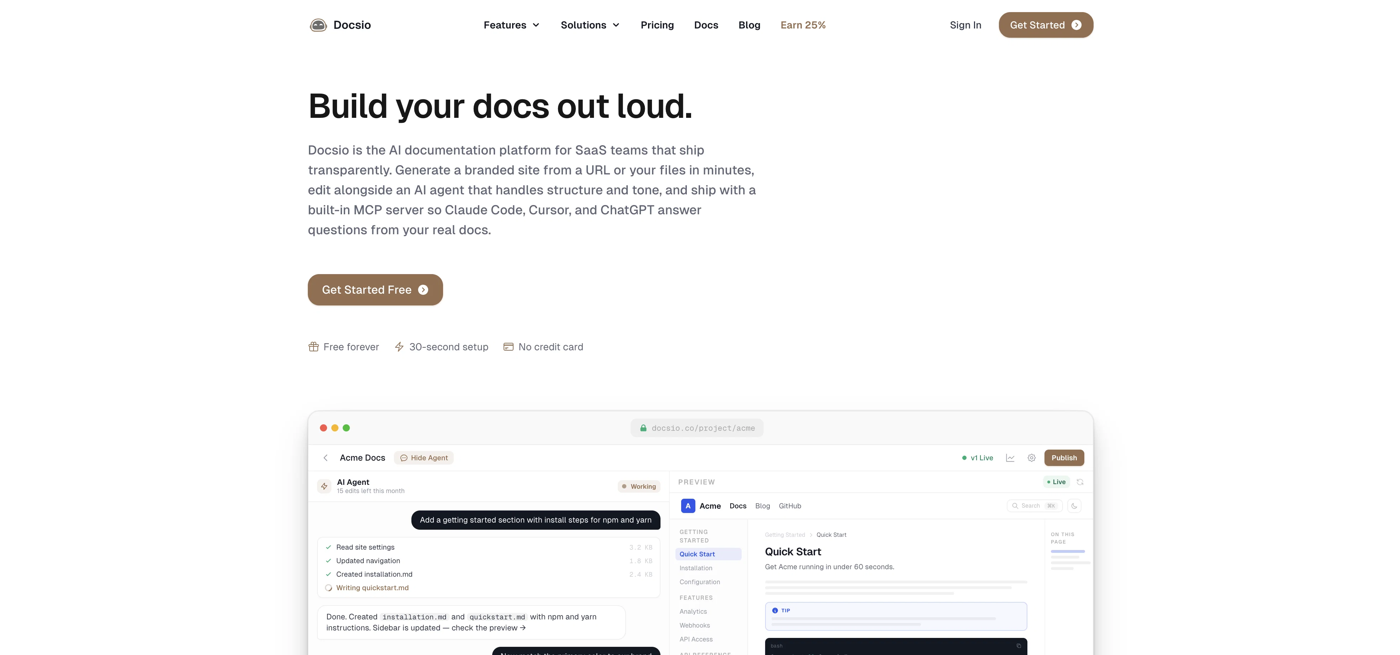The image size is (1400, 655).
Task: Click the "Add a getting started section" message
Action: tap(536, 520)
